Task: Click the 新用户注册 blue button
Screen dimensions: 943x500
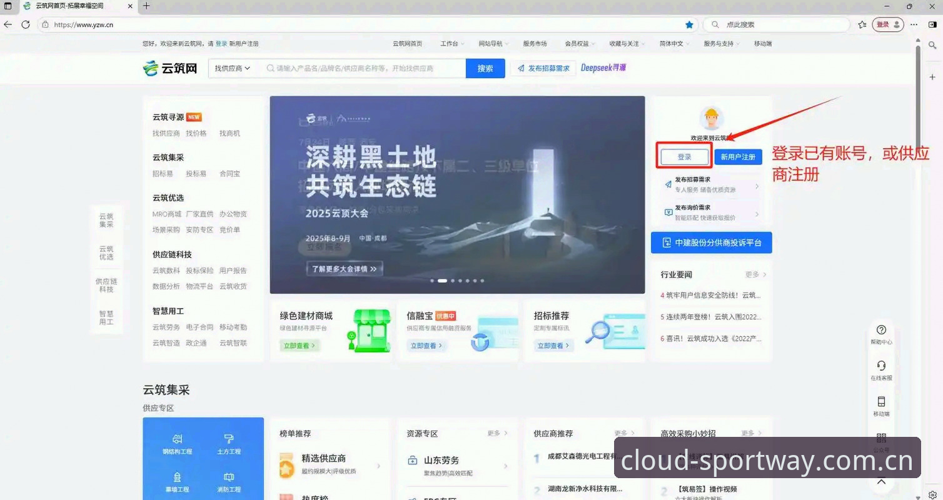Action: pos(738,157)
